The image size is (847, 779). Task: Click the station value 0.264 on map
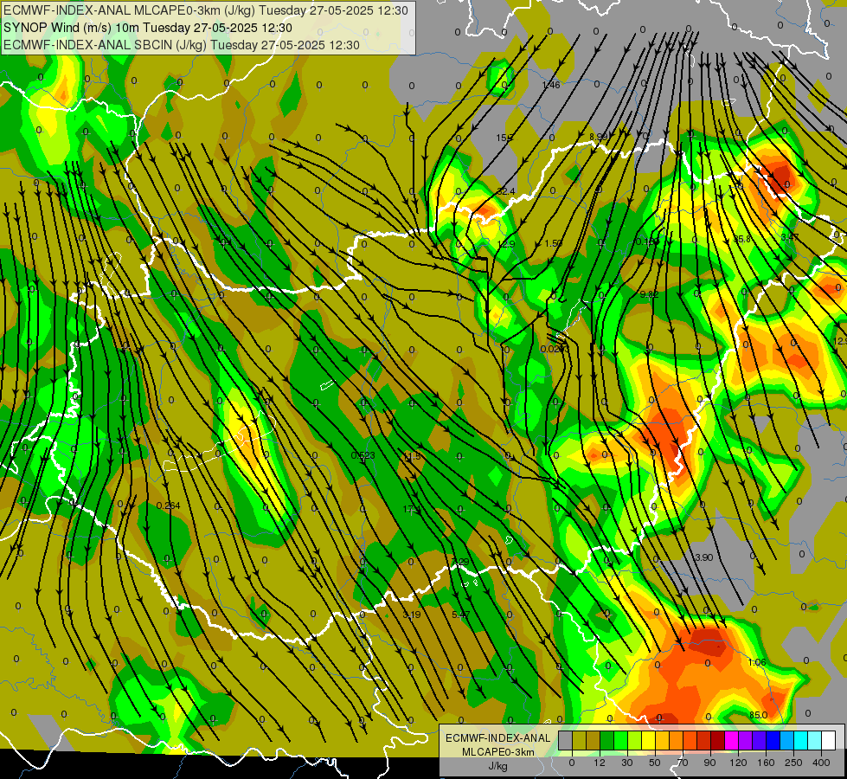(168, 506)
